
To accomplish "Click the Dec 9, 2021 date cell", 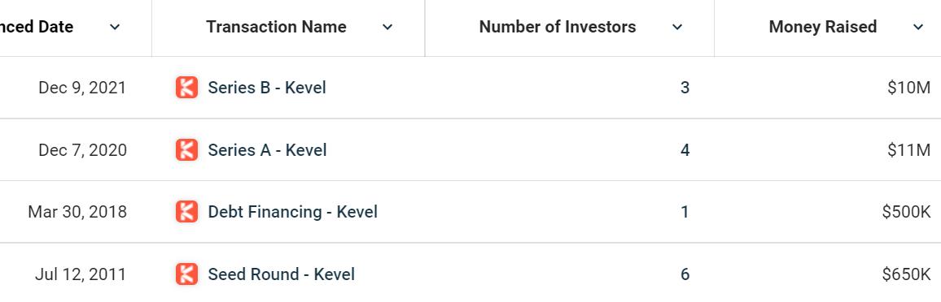I will click(82, 88).
